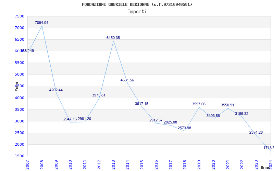Select the 2019 x-axis label
The image size is (274, 171).
pyautogui.click(x=199, y=165)
